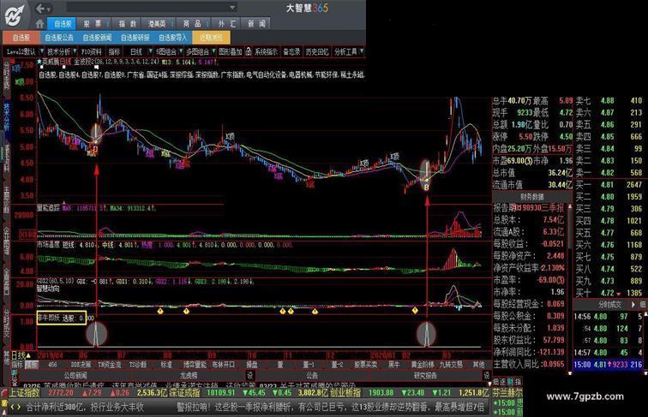The width and height of the screenshot is (648, 417).
Task: Select the 博弈量能 indicator tab
Action: [195, 365]
